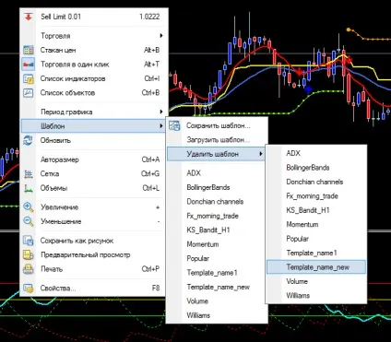
Task: Expand the Период графика submenu arrow
Action: tap(161, 112)
